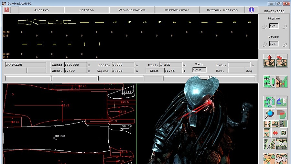Click the small green-outline pieces icon right of red arrow
This screenshot has width=291, height=164.
pyautogui.click(x=283, y=133)
